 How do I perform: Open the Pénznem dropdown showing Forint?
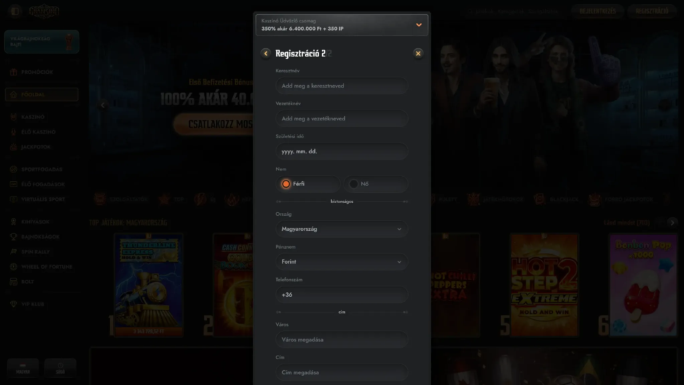tap(342, 262)
